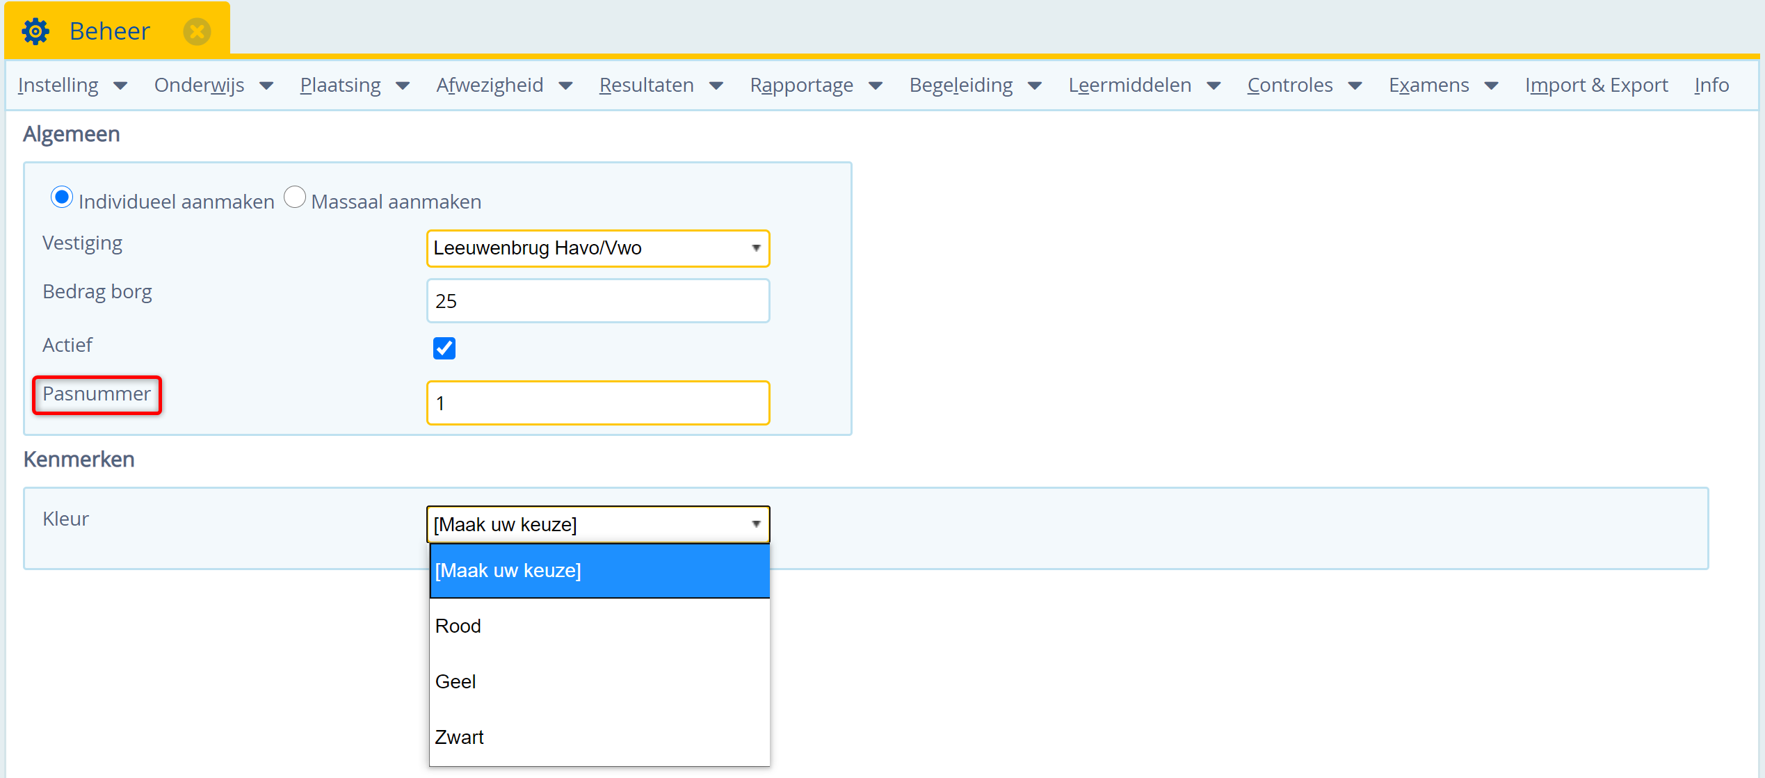The width and height of the screenshot is (1765, 778).
Task: Choose Rood from the Kleur list
Action: pyautogui.click(x=599, y=626)
